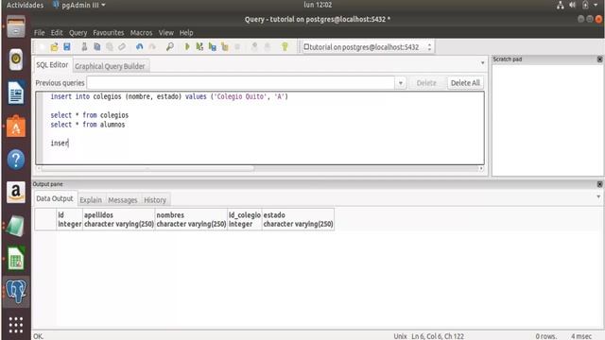The width and height of the screenshot is (605, 340).
Task: Open a SQL file with folder icon
Action: (54, 47)
